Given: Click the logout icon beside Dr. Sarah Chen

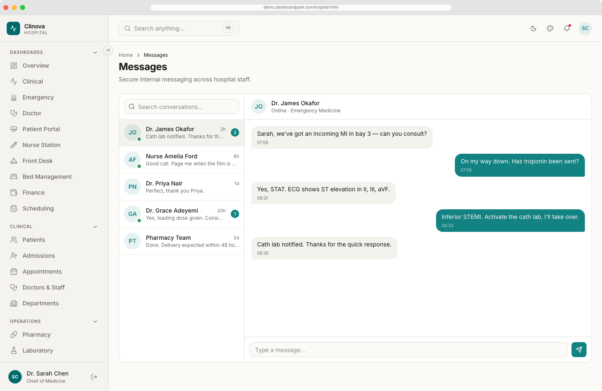Looking at the screenshot, I should pos(94,377).
